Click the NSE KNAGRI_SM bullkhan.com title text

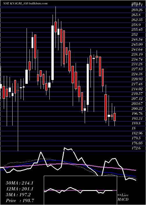(x=25, y=4)
